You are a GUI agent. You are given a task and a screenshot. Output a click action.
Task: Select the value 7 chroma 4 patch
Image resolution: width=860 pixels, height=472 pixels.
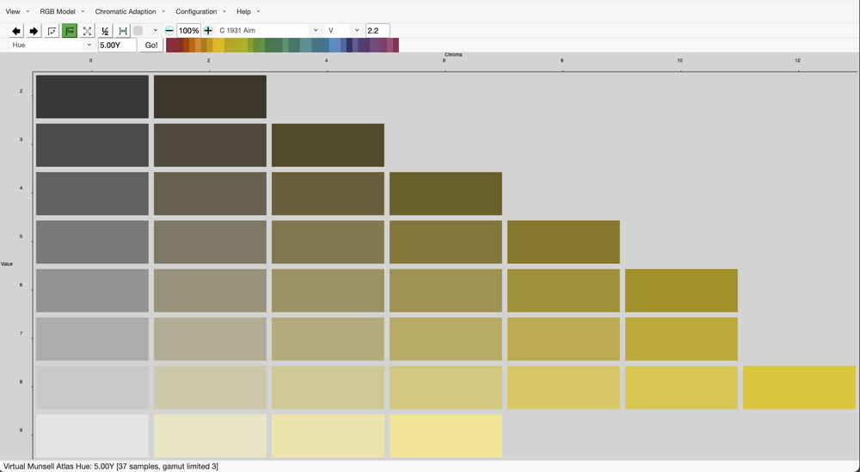pyautogui.click(x=328, y=340)
